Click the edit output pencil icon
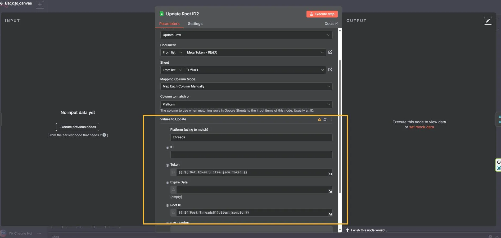 coord(488,21)
